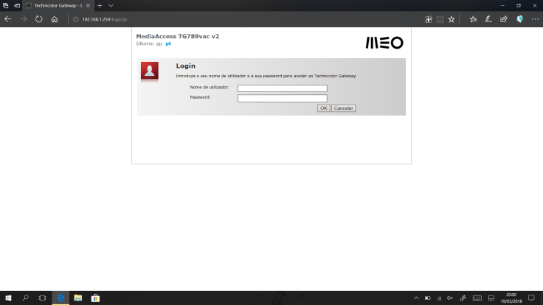Open a new browser tab

tap(100, 5)
